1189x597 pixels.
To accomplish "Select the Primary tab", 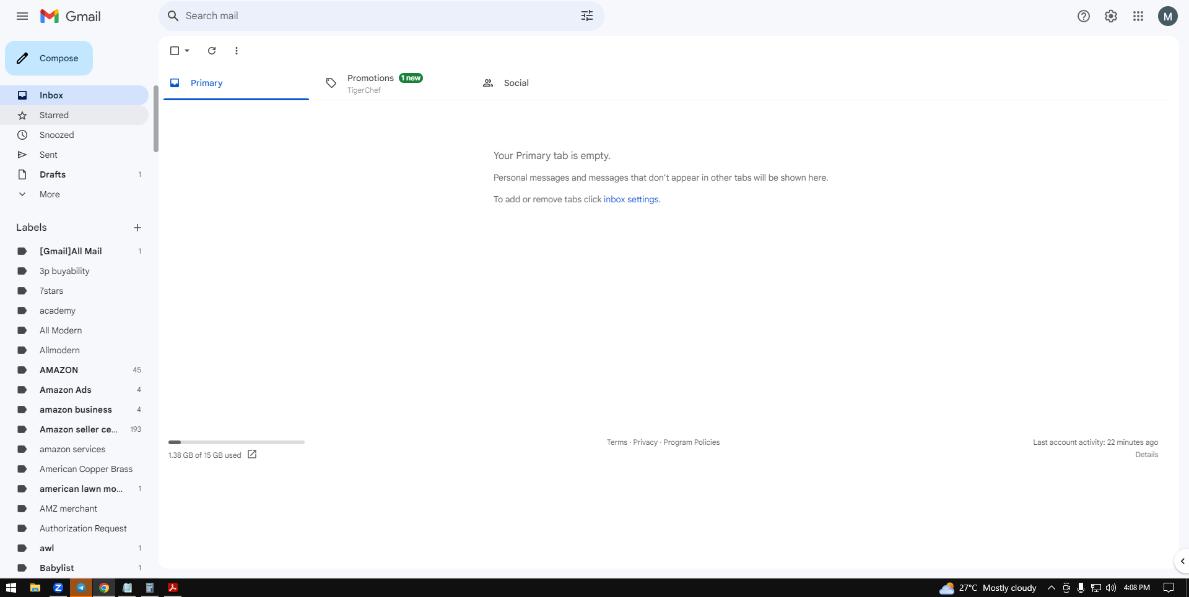I will tap(236, 83).
